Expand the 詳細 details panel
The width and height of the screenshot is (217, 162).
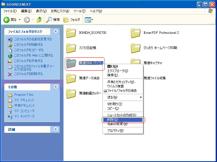pyautogui.click(x=56, y=129)
